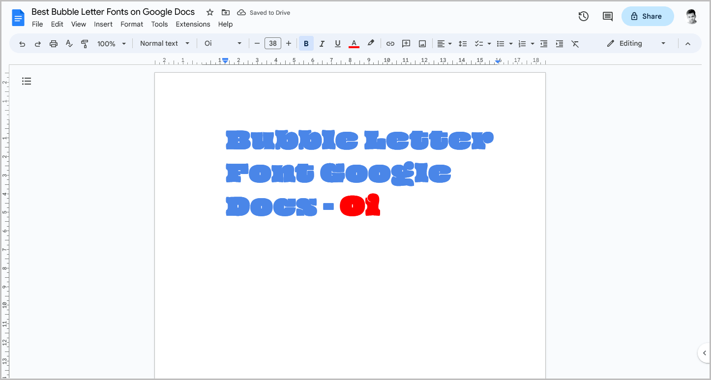The height and width of the screenshot is (380, 711).
Task: Insert a numbered list
Action: 522,44
